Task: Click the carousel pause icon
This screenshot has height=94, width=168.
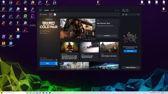Action: point(84,39)
